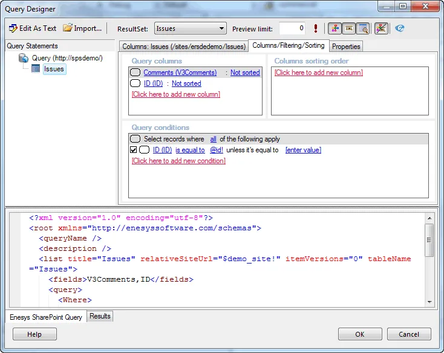Screen dimensions: 444x353
Task: Click the red exclamation execute icon
Action: click(315, 28)
